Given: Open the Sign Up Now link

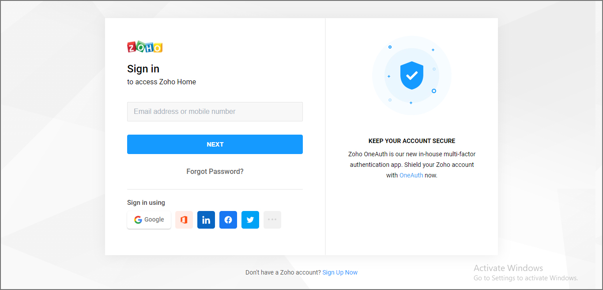Looking at the screenshot, I should tap(340, 272).
